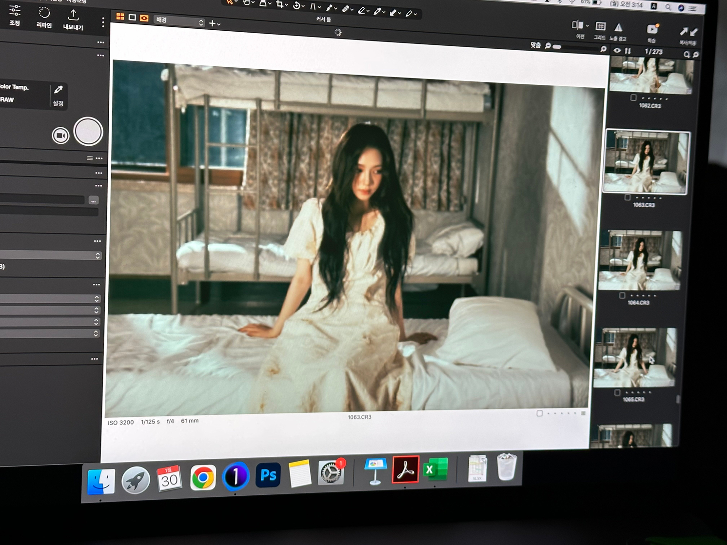Expand the 이전 before/after options arrow
This screenshot has width=727, height=545.
click(587, 26)
